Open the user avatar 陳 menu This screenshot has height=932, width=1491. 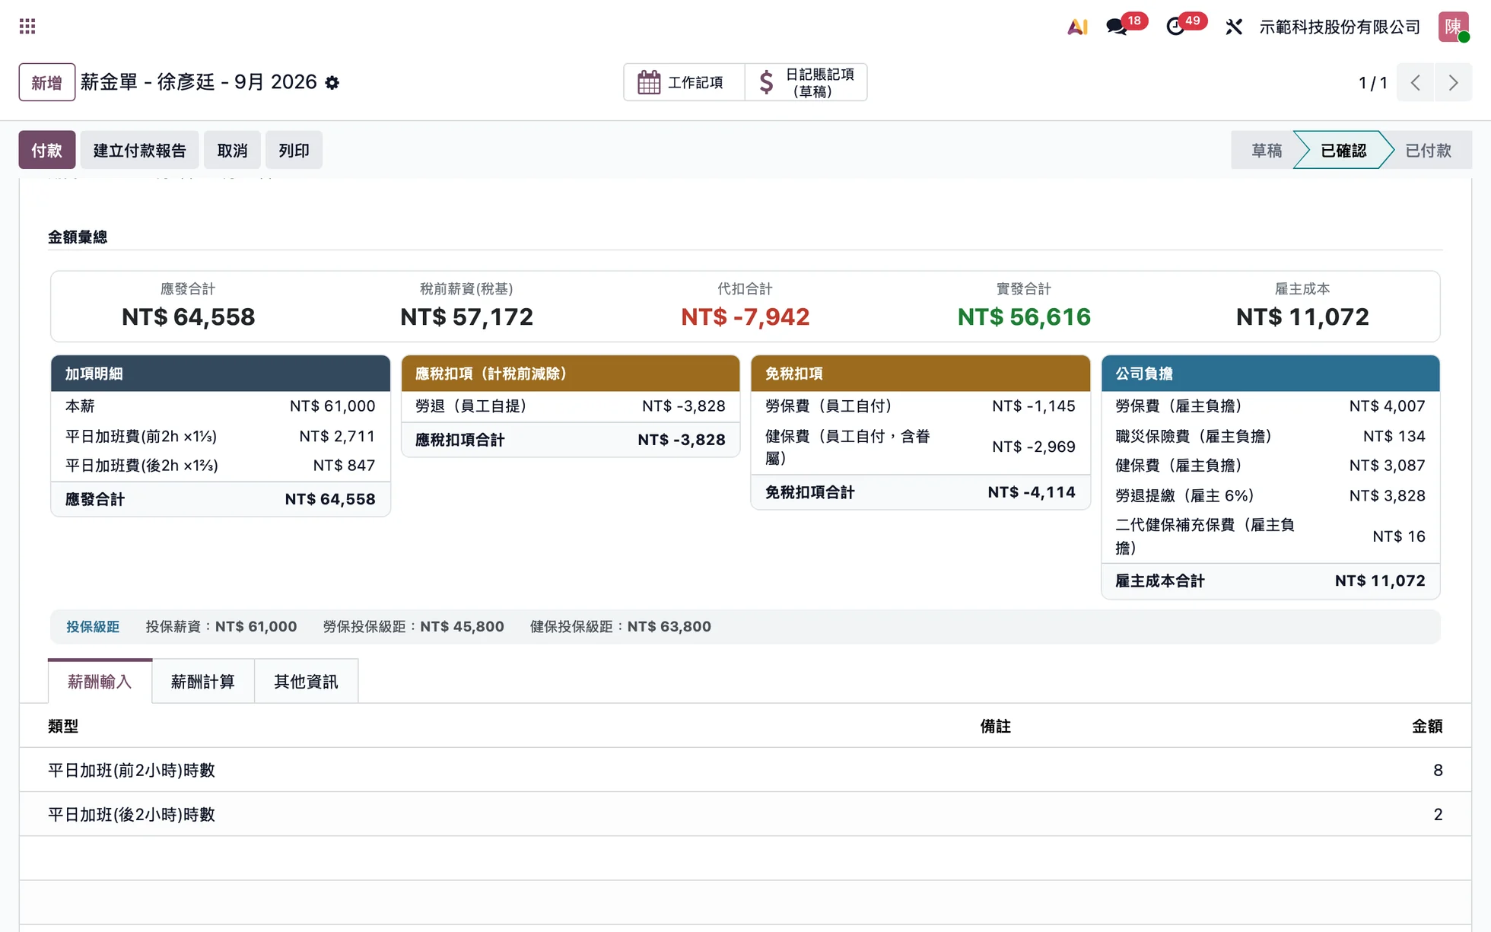coord(1453,27)
